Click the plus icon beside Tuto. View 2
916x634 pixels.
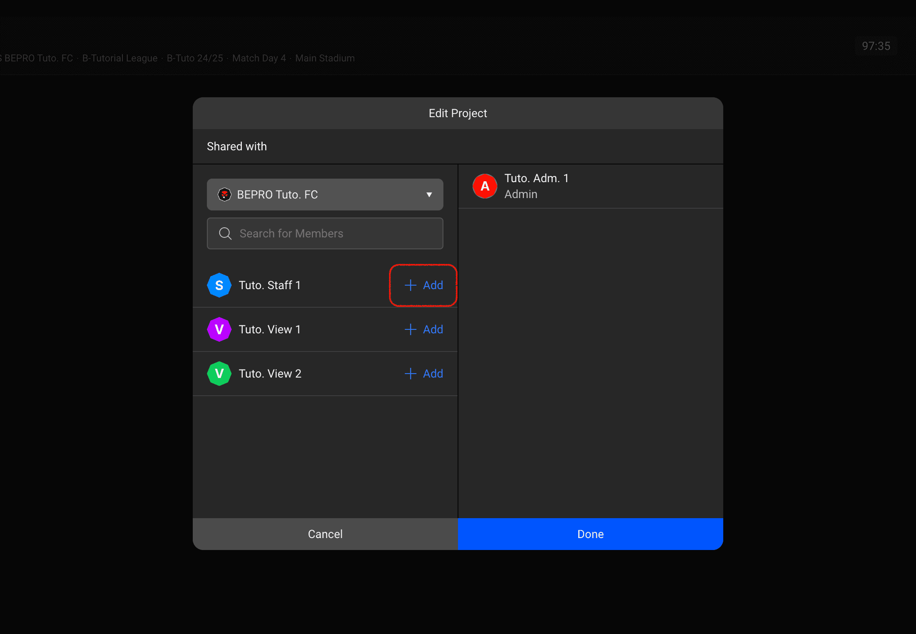410,374
